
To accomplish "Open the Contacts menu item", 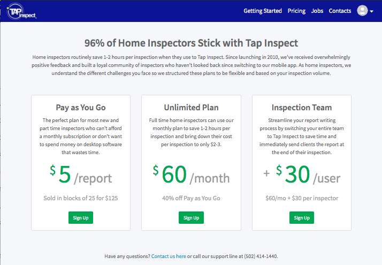I will (340, 11).
